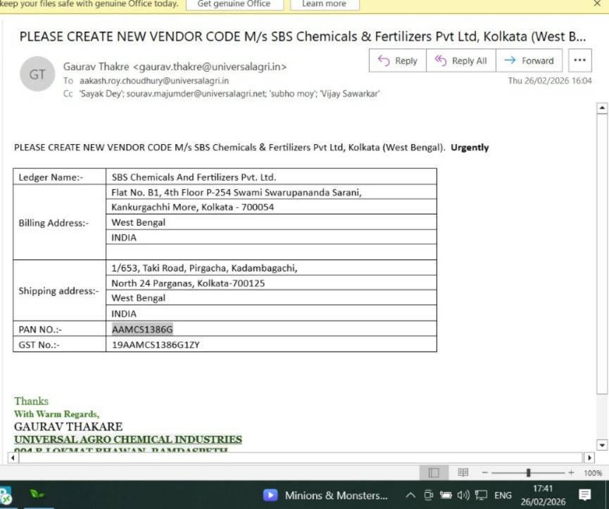Click the volume speaker tray icon

coord(463,495)
